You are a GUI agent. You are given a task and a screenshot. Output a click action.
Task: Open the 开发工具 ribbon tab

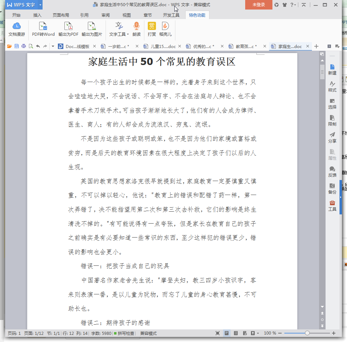pos(171,15)
